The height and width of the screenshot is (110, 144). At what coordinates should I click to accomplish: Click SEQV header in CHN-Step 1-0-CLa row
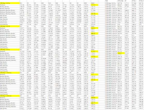point(93,3)
